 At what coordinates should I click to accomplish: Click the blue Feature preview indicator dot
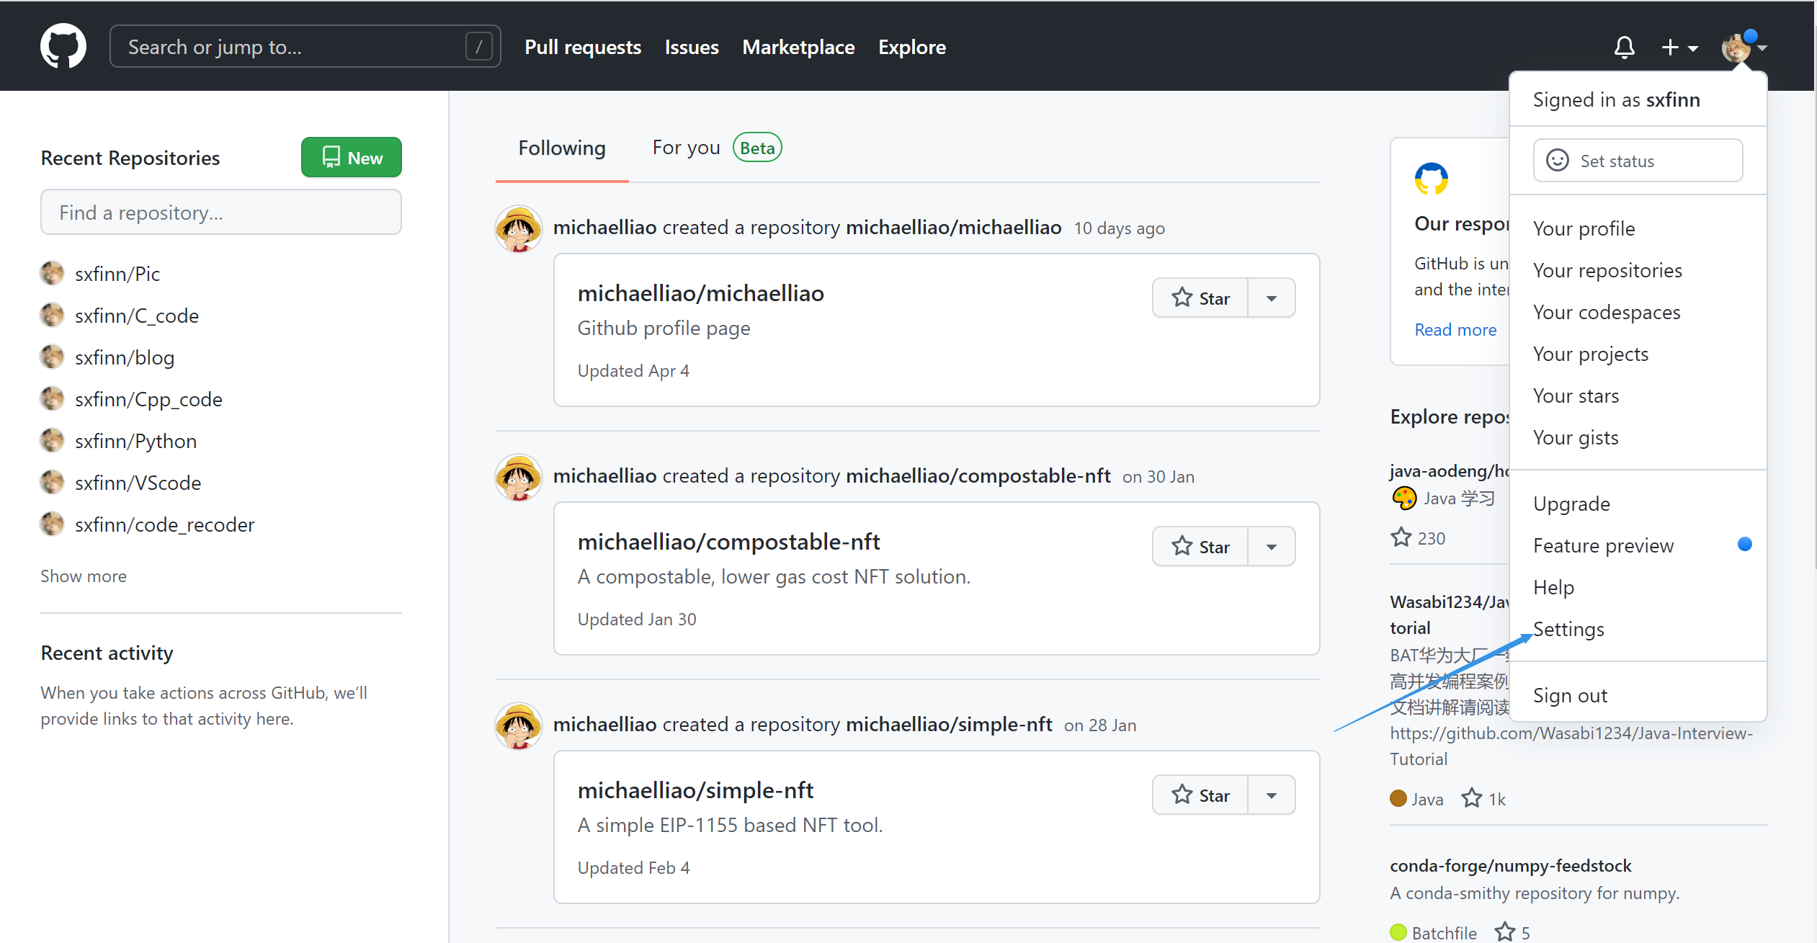click(x=1744, y=545)
